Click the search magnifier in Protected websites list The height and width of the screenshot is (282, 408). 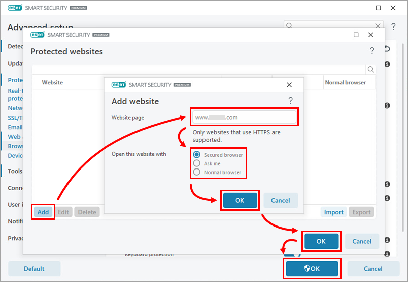point(370,70)
